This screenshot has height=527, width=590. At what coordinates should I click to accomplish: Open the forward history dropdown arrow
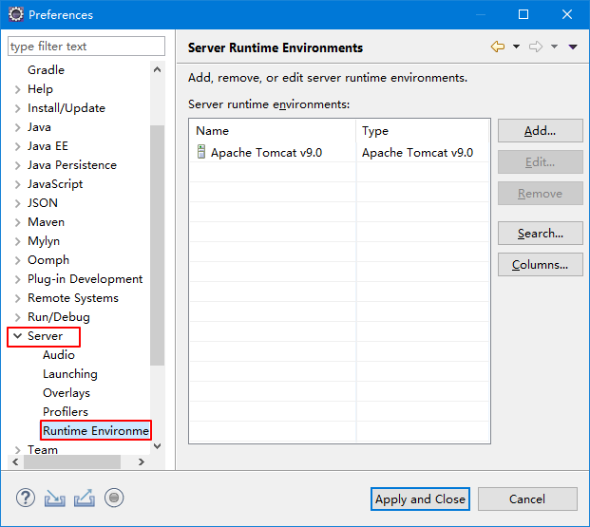click(554, 47)
